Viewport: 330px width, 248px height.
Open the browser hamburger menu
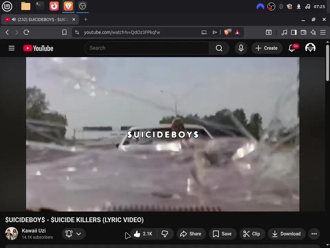click(323, 32)
